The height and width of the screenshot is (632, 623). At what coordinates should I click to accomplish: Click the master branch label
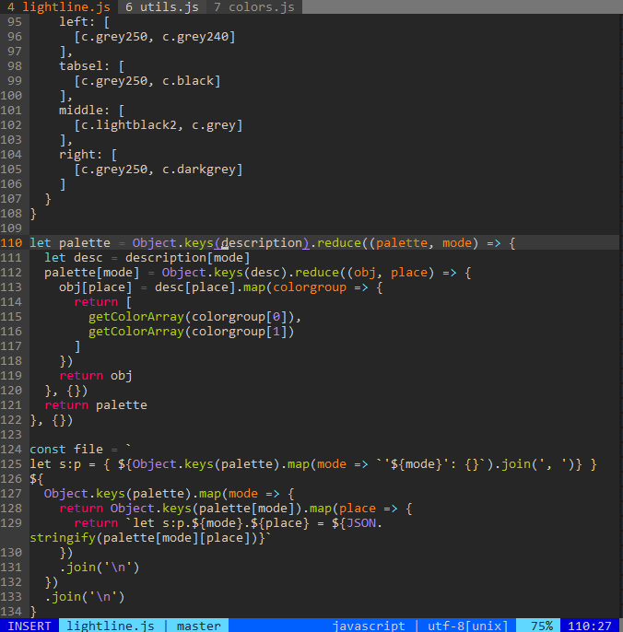(x=199, y=626)
